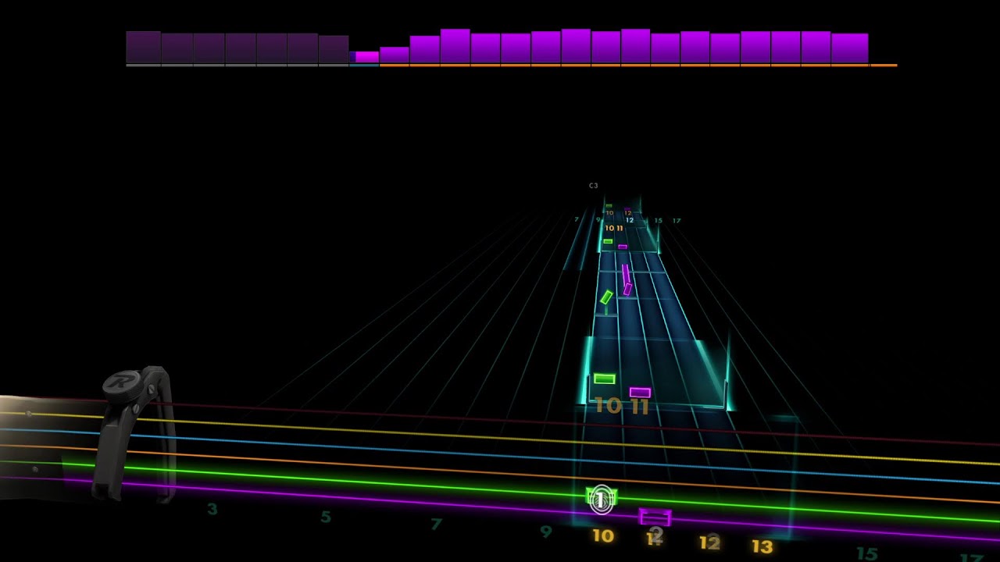Click the capo icon on the guitar neck
This screenshot has width=1000, height=562.
click(134, 435)
